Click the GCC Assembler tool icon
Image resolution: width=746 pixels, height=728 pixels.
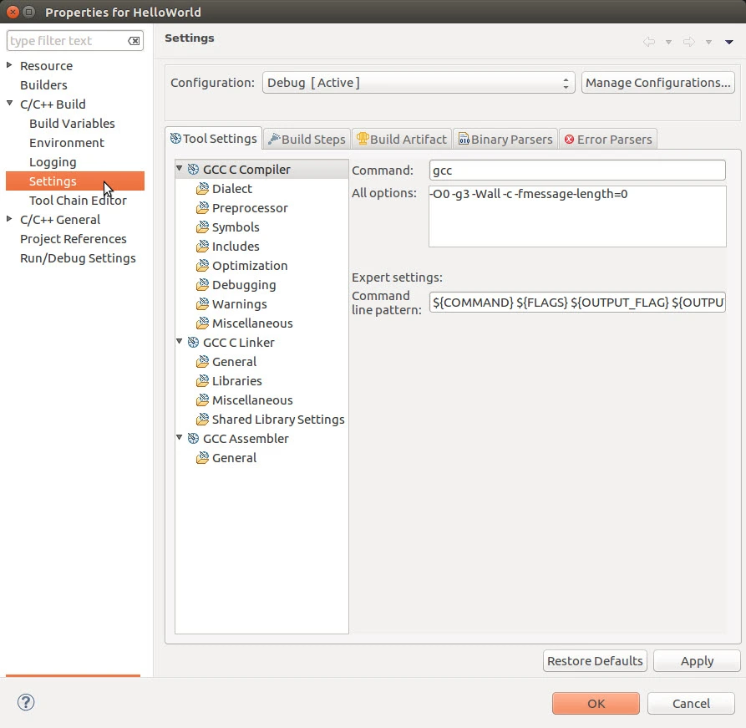tap(193, 439)
